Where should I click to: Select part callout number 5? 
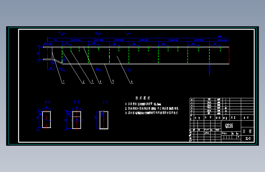113,81
